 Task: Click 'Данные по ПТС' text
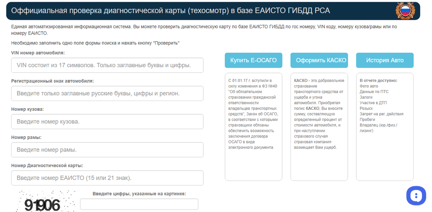click(x=374, y=92)
